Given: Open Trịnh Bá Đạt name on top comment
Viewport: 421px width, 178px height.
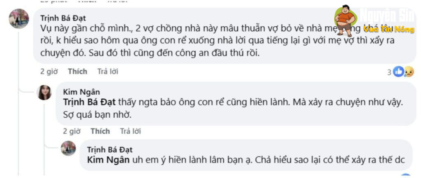Looking at the screenshot, I should [x=63, y=18].
